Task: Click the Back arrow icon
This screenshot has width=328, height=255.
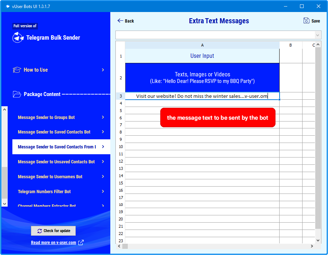Action: coord(120,20)
